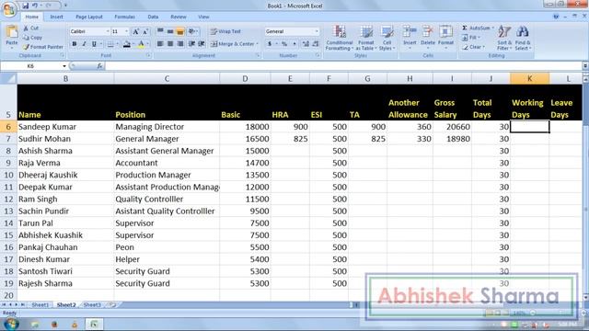Image resolution: width=589 pixels, height=331 pixels.
Task: Expand the Merge & Center dropdown arrow
Action: (x=258, y=44)
